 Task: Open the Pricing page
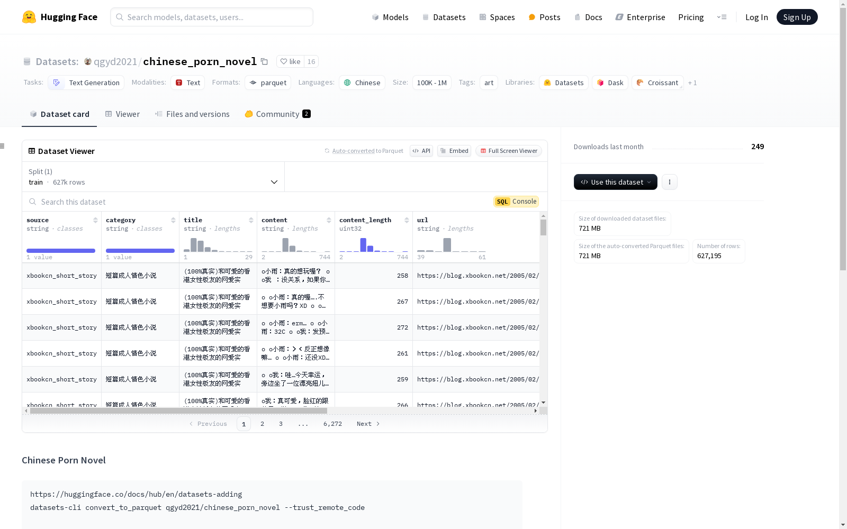691,17
